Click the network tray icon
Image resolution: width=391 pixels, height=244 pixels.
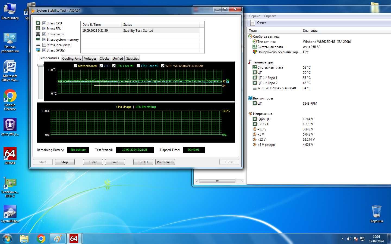pyautogui.click(x=362, y=239)
